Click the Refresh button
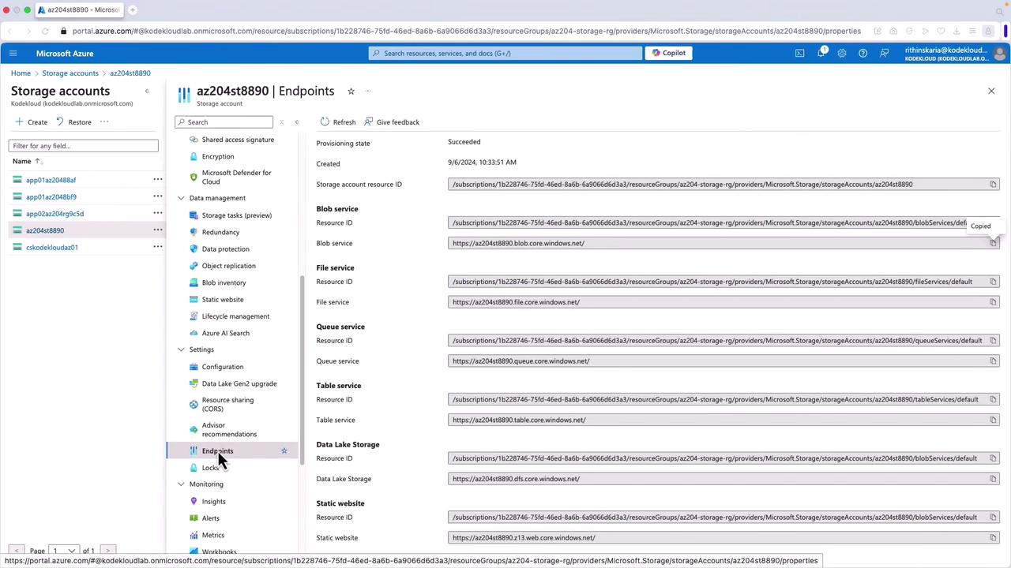 (338, 122)
